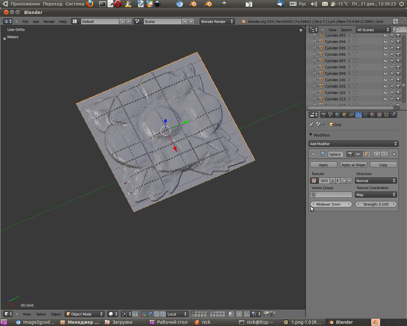The height and width of the screenshot is (326, 407).
Task: Click the Apply as Shape button
Action: (x=353, y=165)
